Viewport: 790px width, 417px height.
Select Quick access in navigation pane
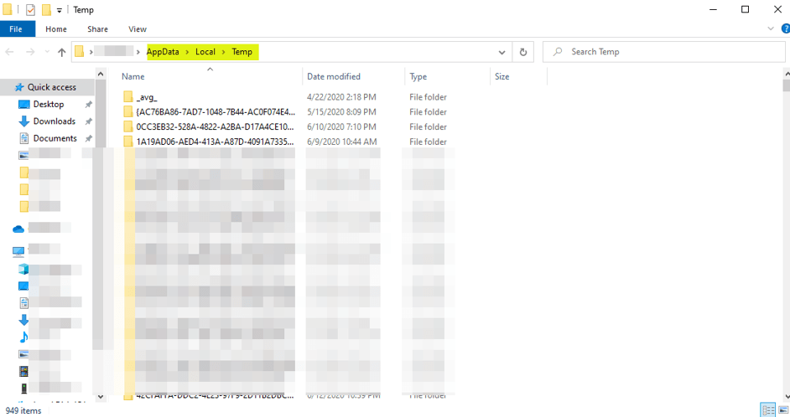[51, 87]
